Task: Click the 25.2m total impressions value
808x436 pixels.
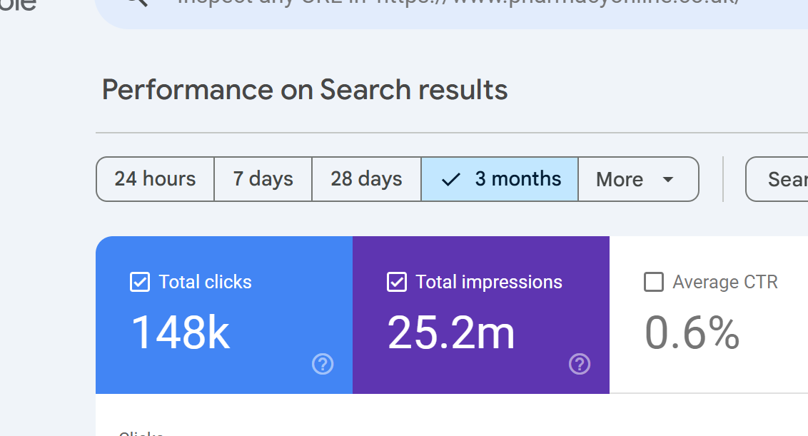Action: (x=451, y=333)
